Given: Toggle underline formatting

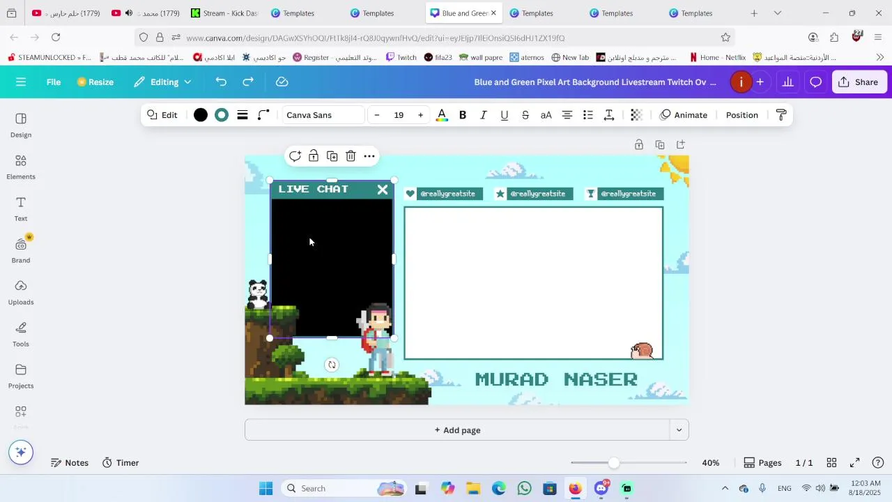Looking at the screenshot, I should (505, 115).
